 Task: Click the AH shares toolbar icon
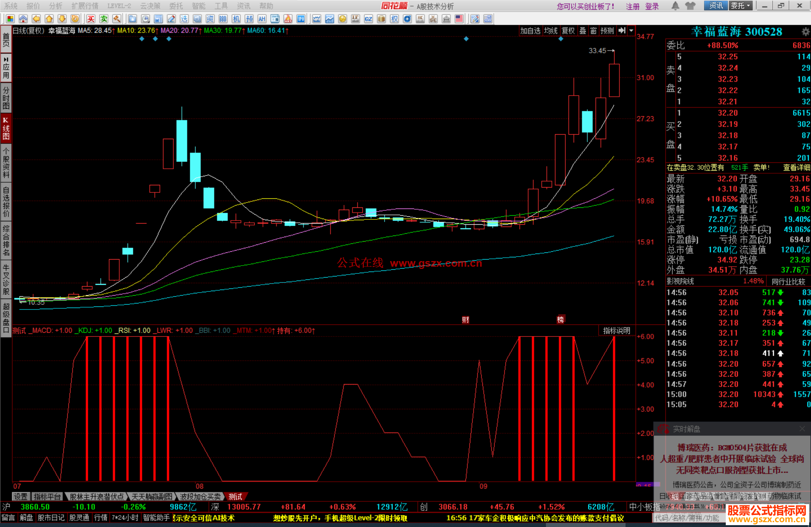[262, 19]
